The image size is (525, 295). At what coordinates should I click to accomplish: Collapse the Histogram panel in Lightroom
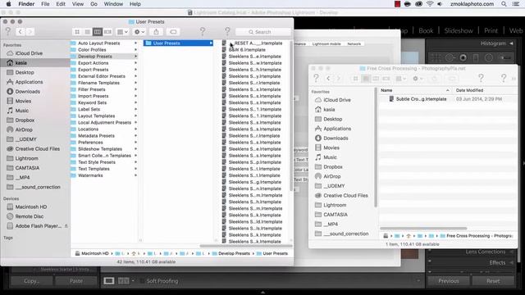[511, 43]
